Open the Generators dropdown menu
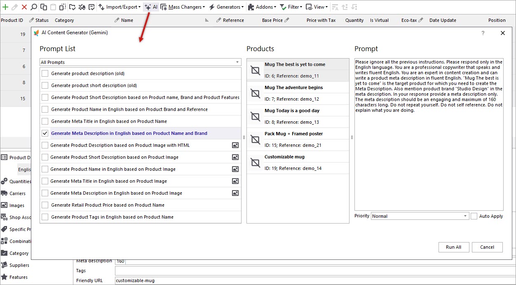Screen dimensions: 516x285 pyautogui.click(x=226, y=7)
